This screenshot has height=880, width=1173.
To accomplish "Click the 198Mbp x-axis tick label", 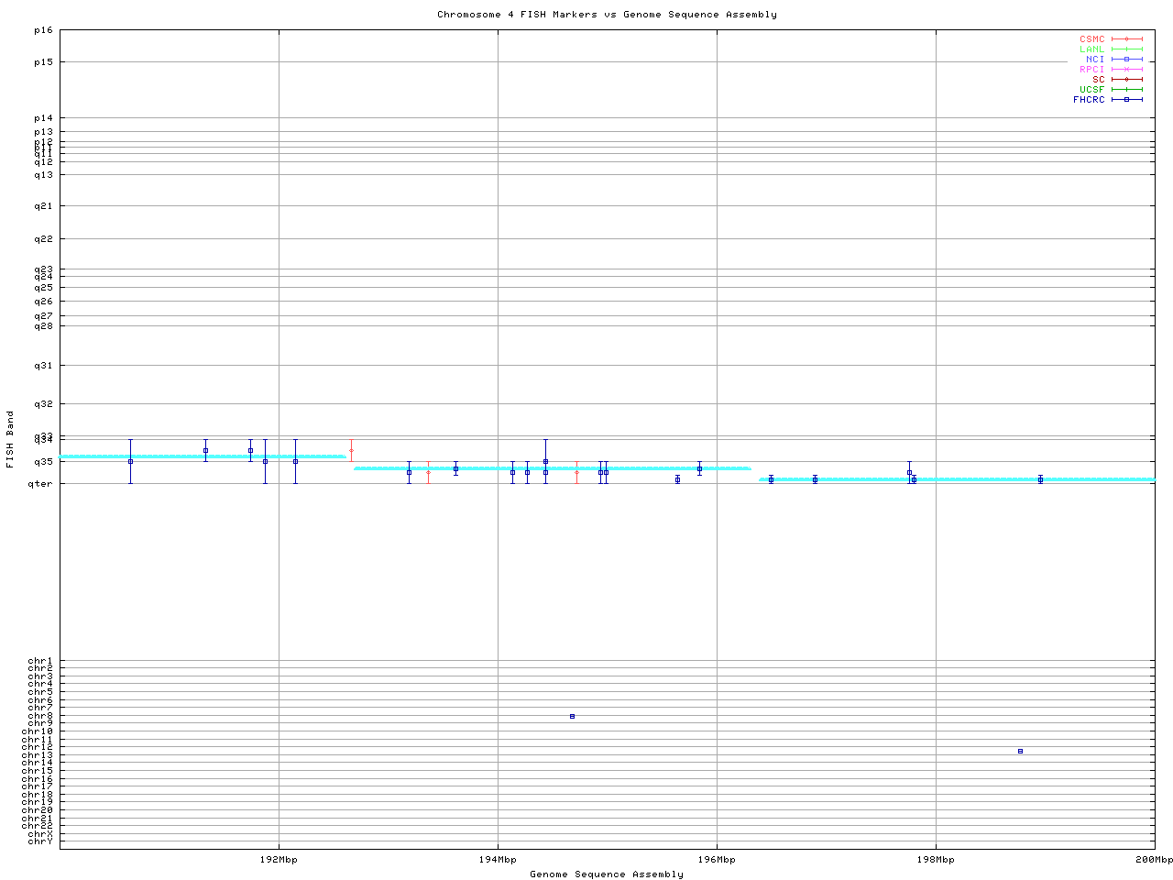I will tap(936, 860).
